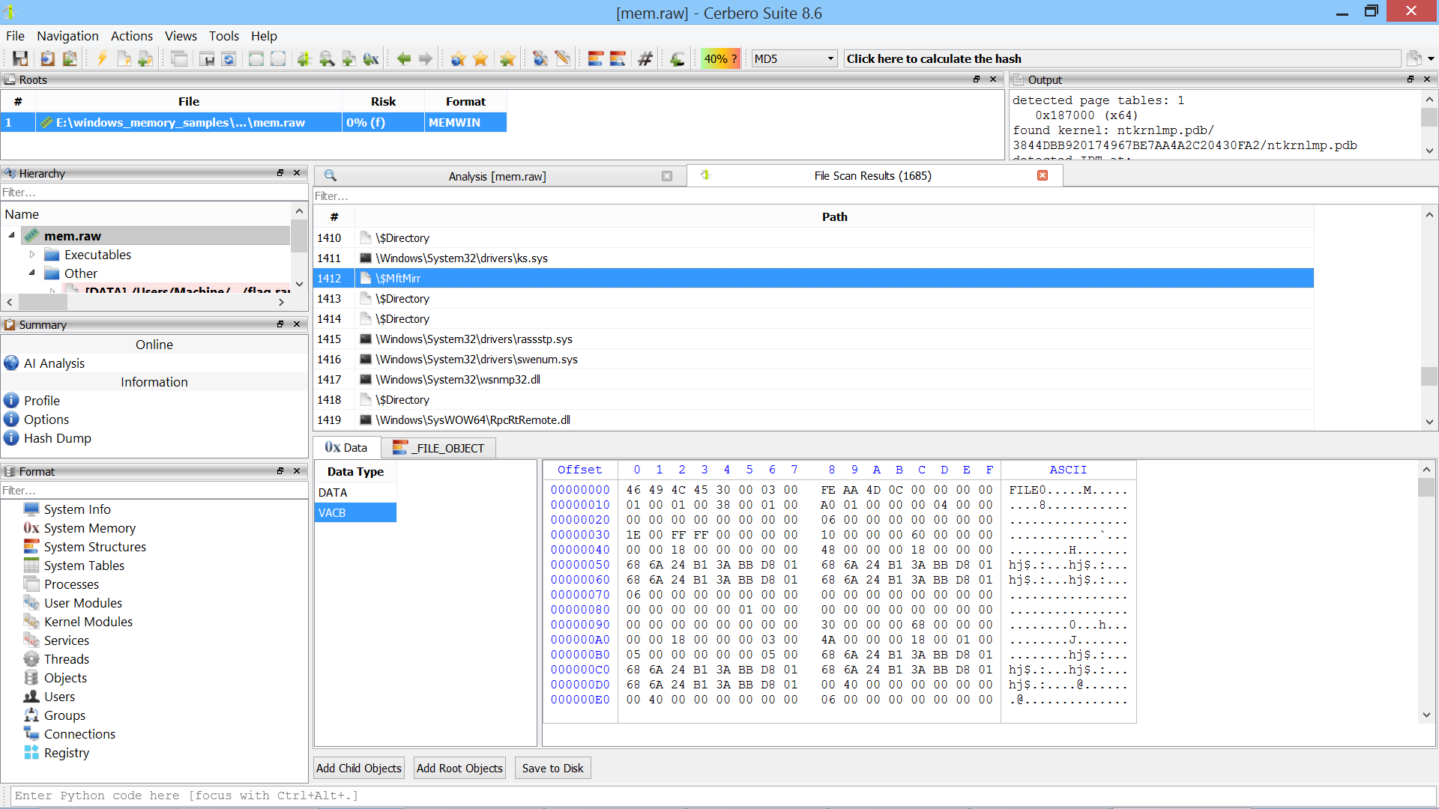
Task: Open the Tools menu
Action: [x=223, y=36]
